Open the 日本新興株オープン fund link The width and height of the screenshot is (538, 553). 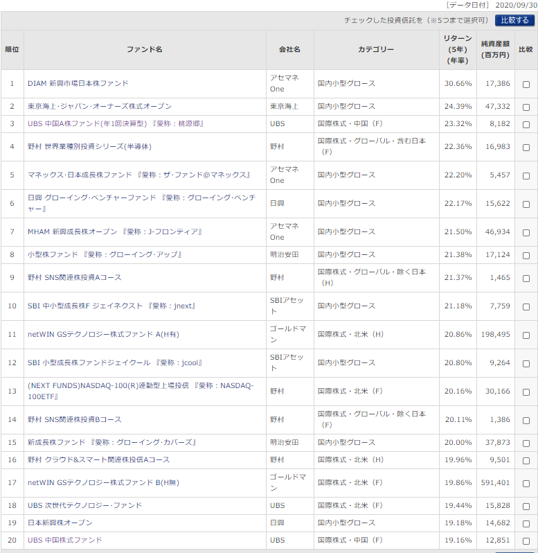tap(60, 523)
